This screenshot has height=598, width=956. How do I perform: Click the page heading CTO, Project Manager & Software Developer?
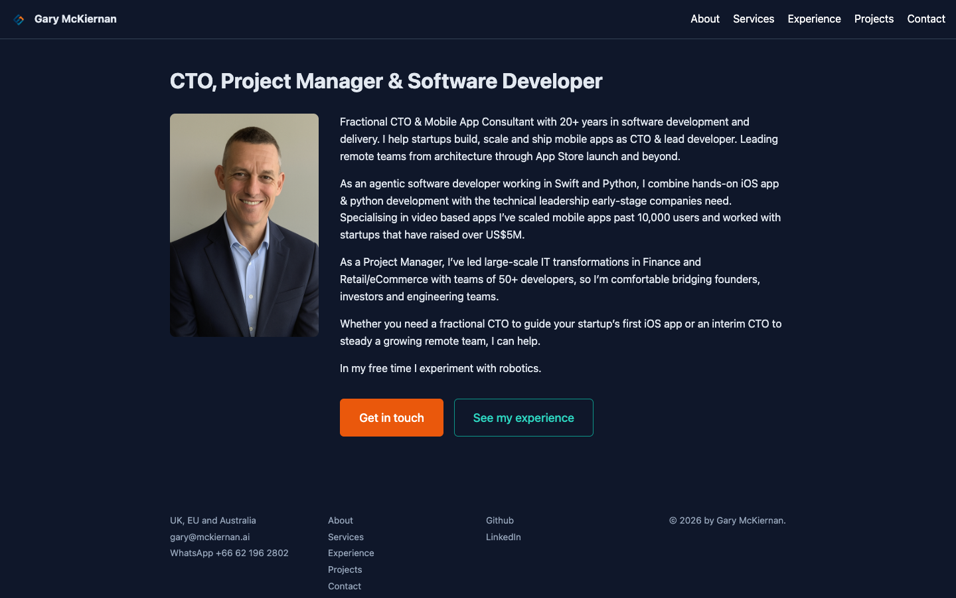click(386, 81)
